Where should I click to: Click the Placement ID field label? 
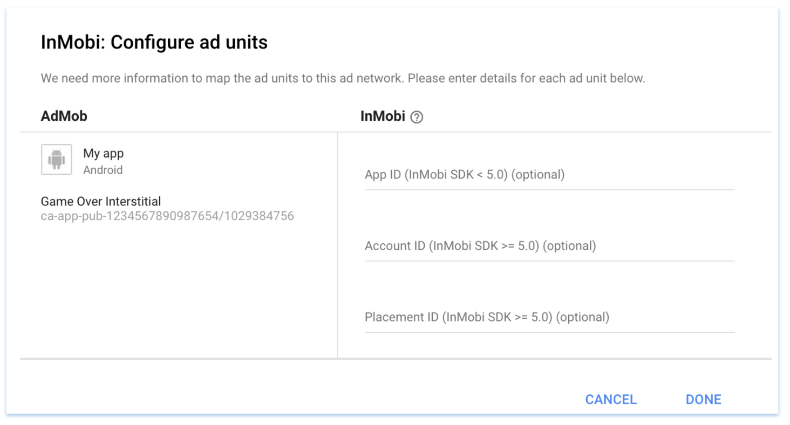(x=486, y=317)
